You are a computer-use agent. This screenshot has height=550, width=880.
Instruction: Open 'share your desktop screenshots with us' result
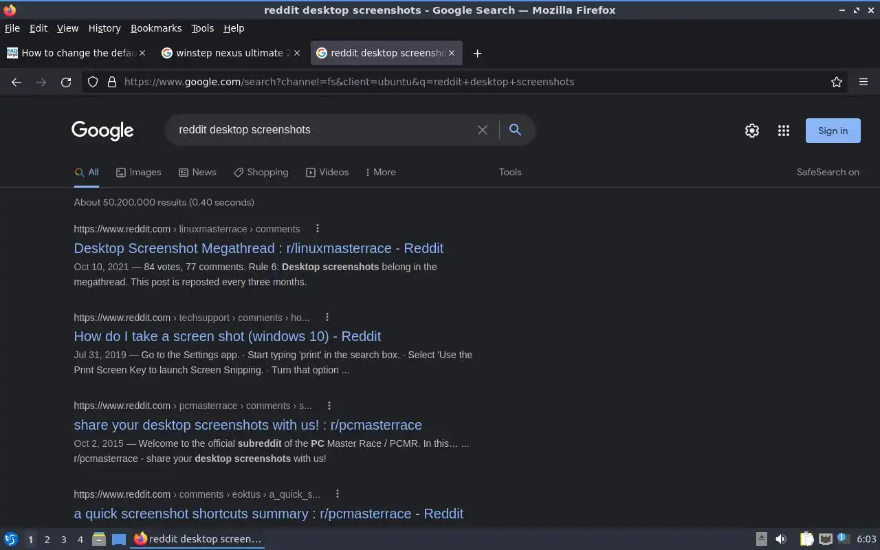coord(248,425)
